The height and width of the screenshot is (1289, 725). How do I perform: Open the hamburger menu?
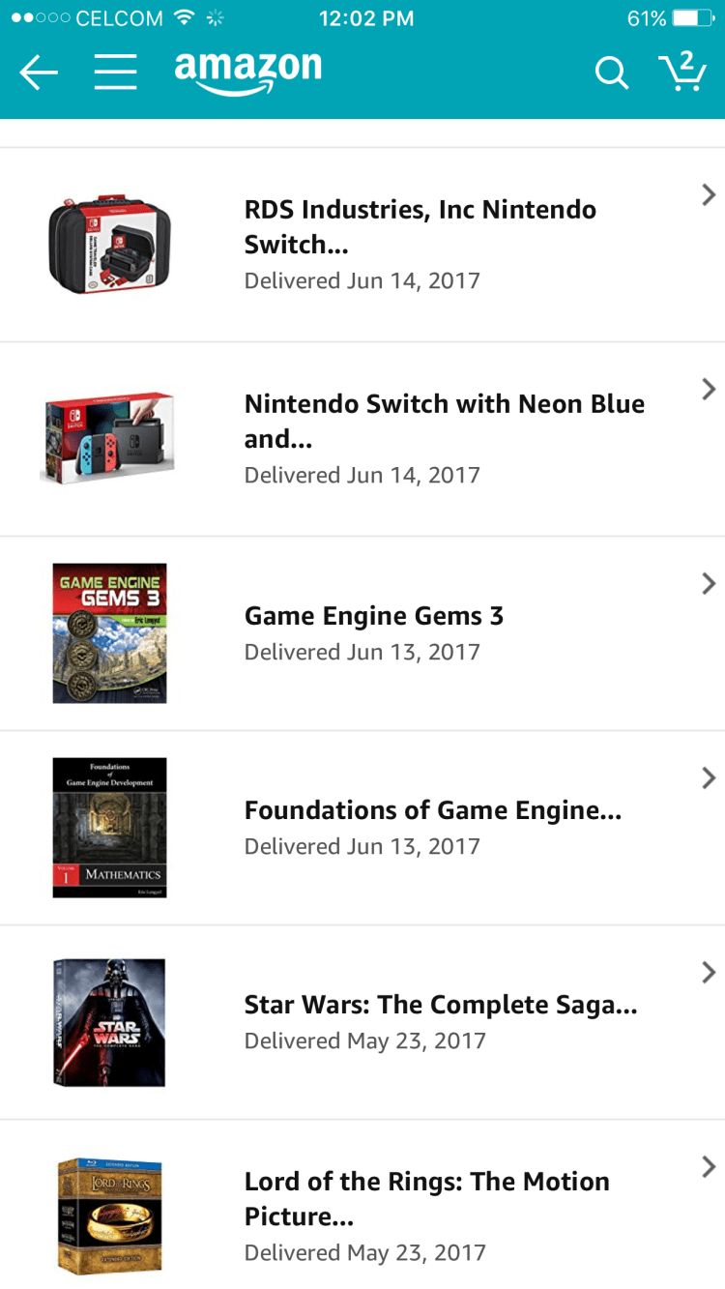(115, 73)
